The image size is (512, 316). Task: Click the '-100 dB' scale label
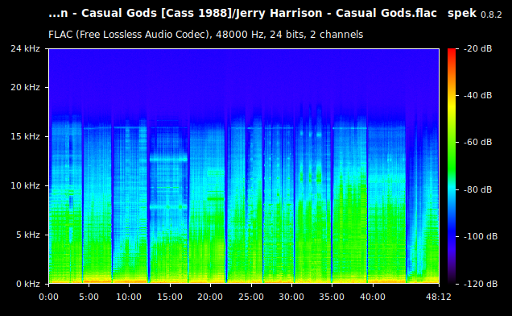pos(481,236)
